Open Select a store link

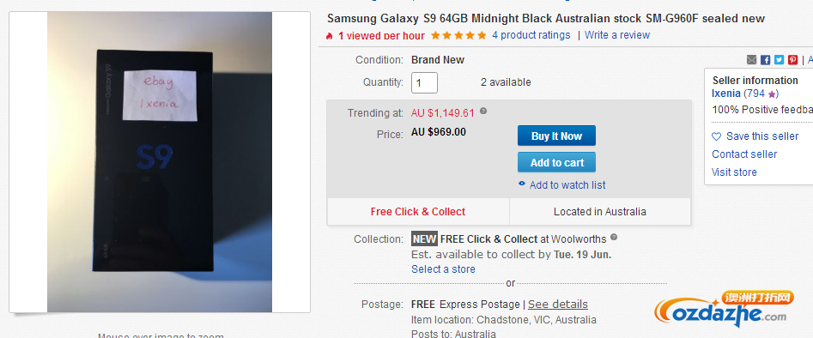click(x=443, y=269)
